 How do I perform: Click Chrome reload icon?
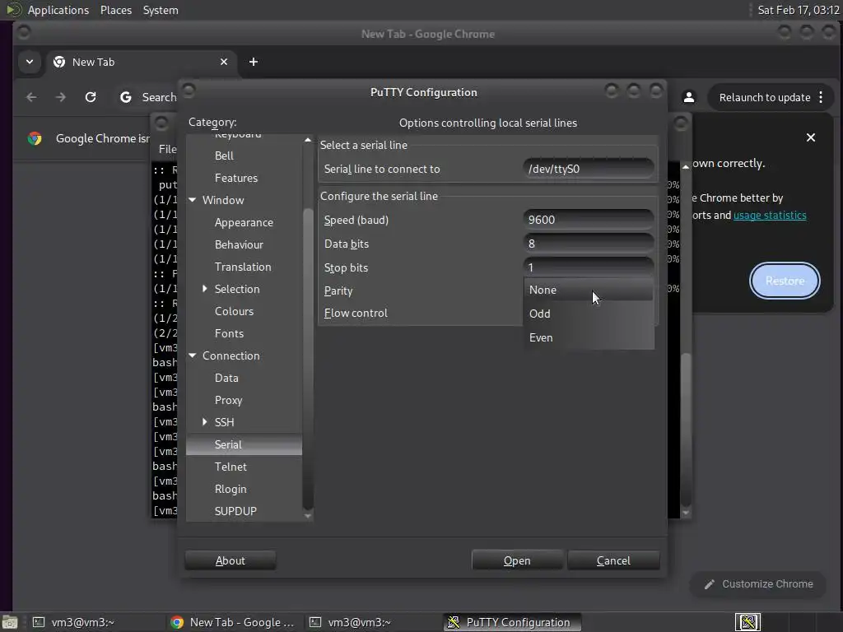pos(91,97)
